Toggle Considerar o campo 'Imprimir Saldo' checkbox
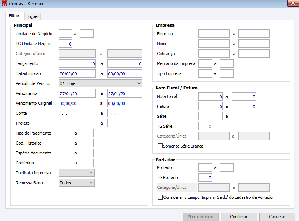Screen dimensions: 299x221 (160, 197)
